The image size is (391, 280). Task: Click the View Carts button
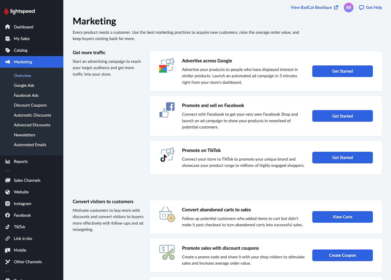[x=342, y=217]
